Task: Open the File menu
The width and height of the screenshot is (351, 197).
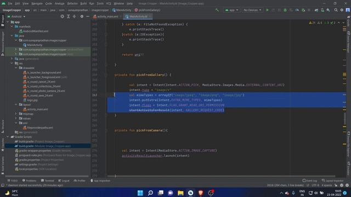Action: click(x=10, y=3)
